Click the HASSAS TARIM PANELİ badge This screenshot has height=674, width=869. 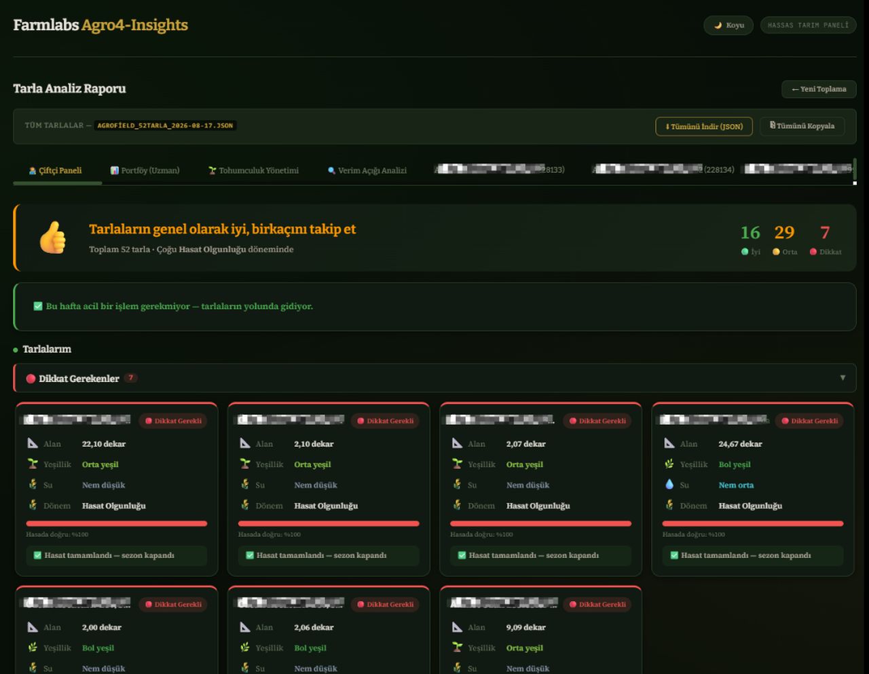[808, 25]
